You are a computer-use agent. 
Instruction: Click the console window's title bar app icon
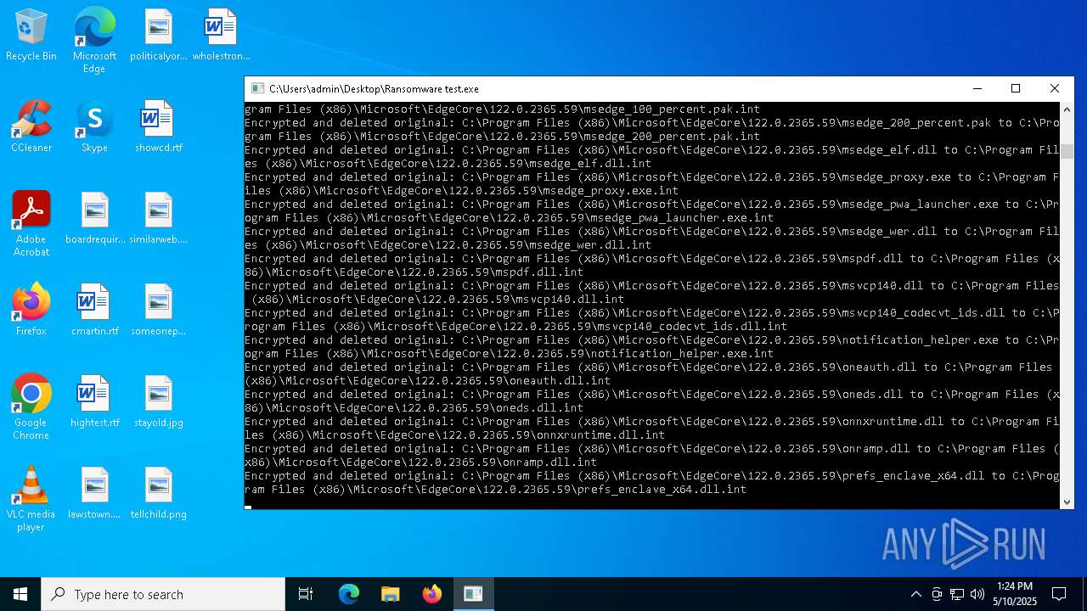tap(257, 88)
